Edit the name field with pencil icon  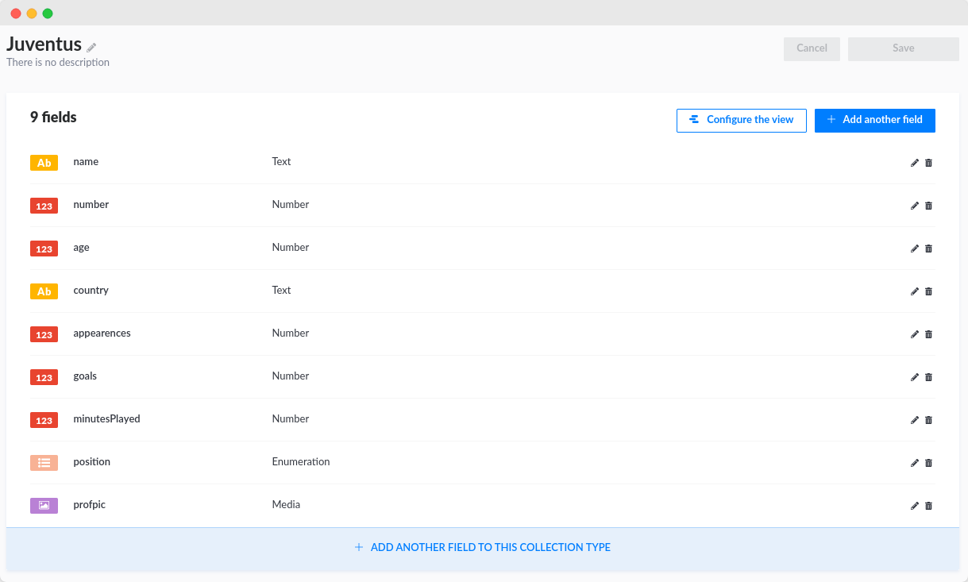915,163
